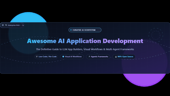
Task: Open the Visual AI Workflows tag
Action: point(72,57)
